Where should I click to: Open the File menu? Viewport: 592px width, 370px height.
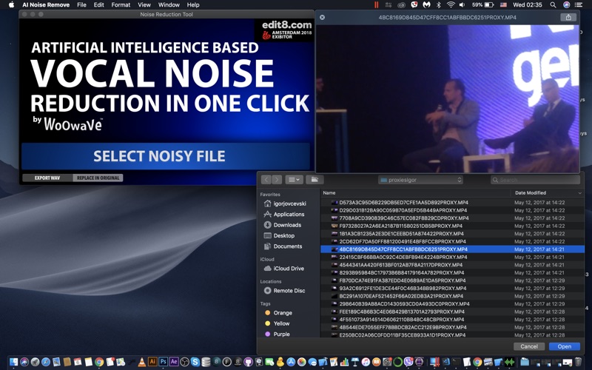point(81,5)
